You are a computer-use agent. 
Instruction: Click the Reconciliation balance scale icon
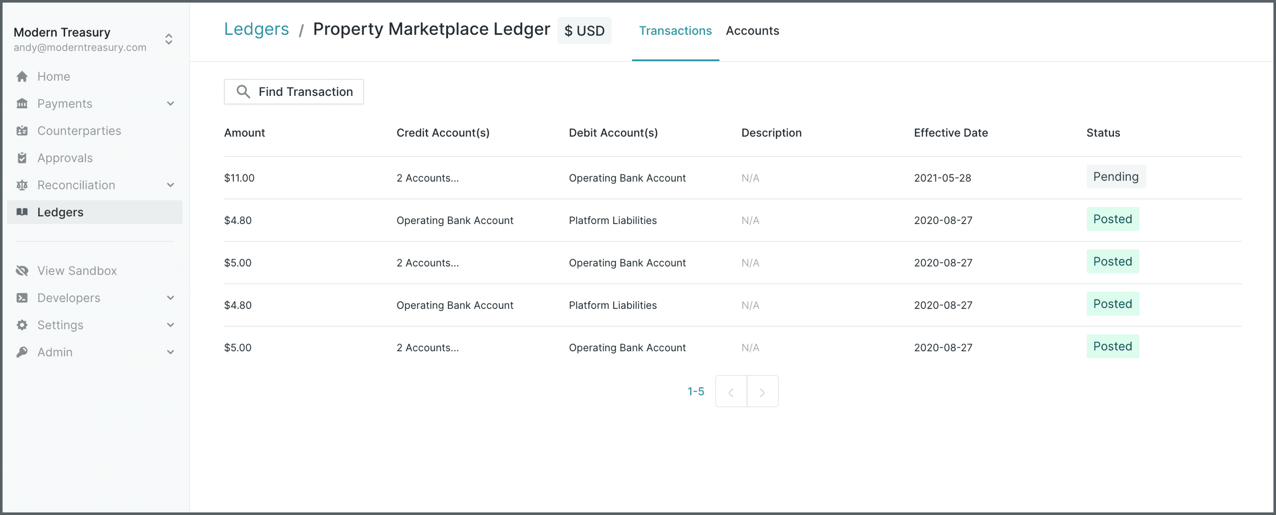pyautogui.click(x=22, y=185)
